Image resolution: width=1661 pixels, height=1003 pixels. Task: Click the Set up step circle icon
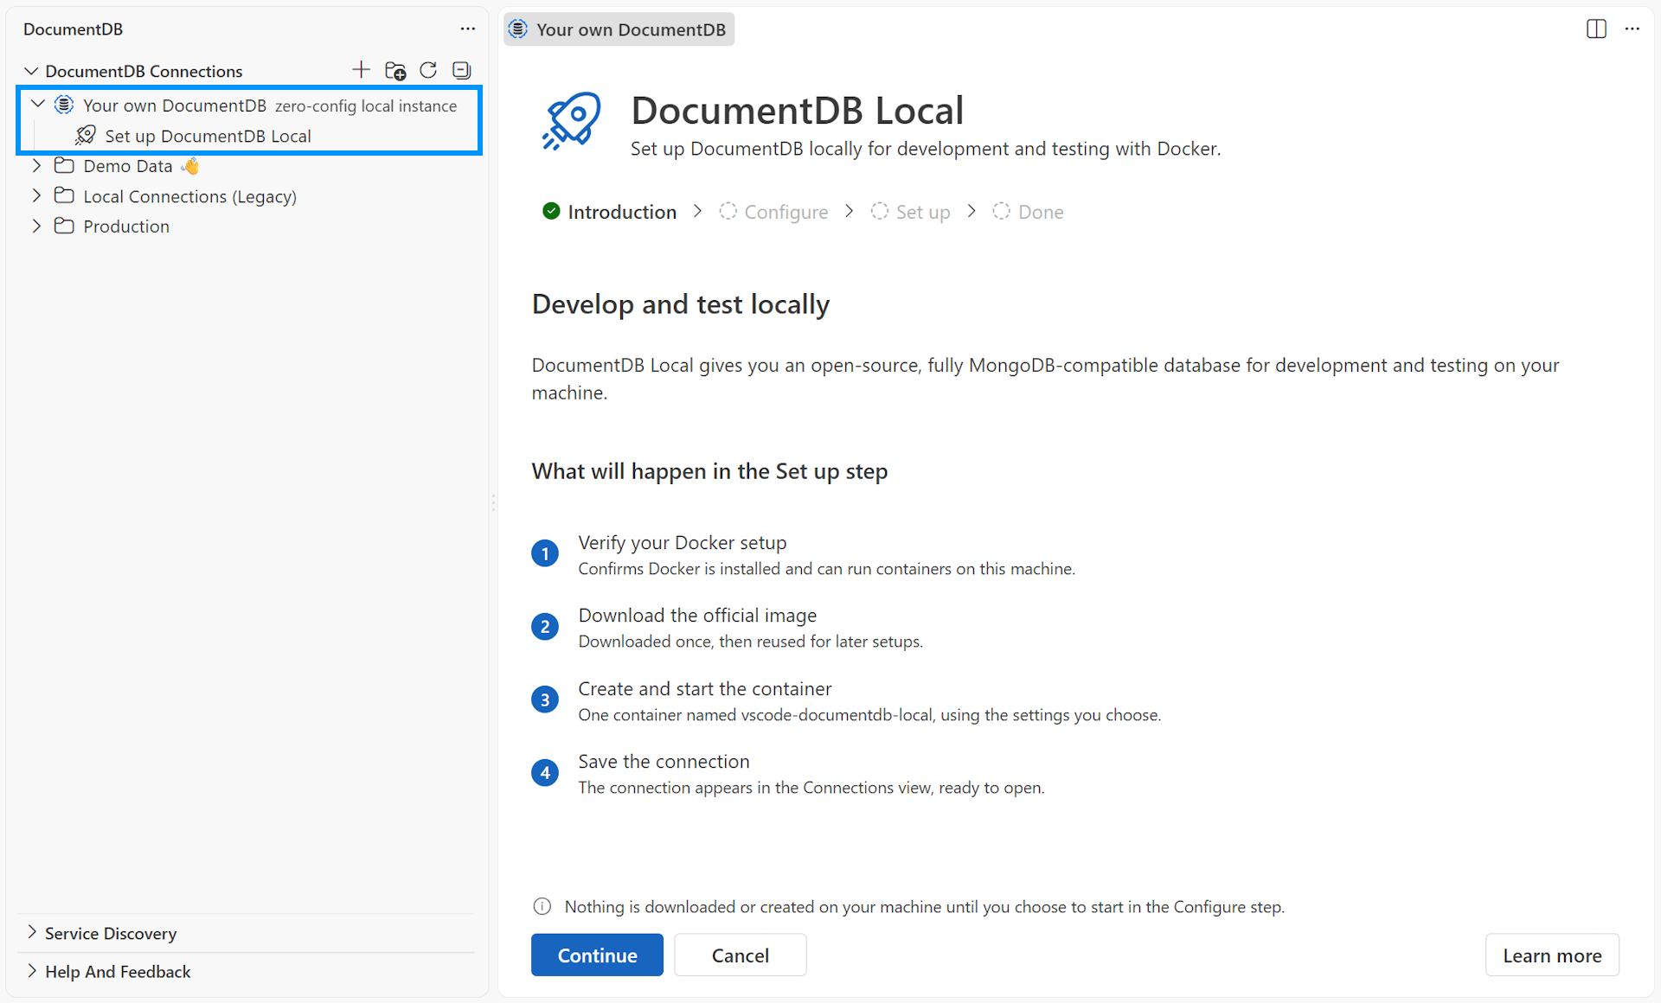coord(880,211)
